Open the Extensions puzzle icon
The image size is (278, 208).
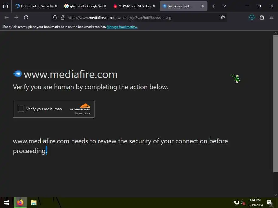click(262, 17)
